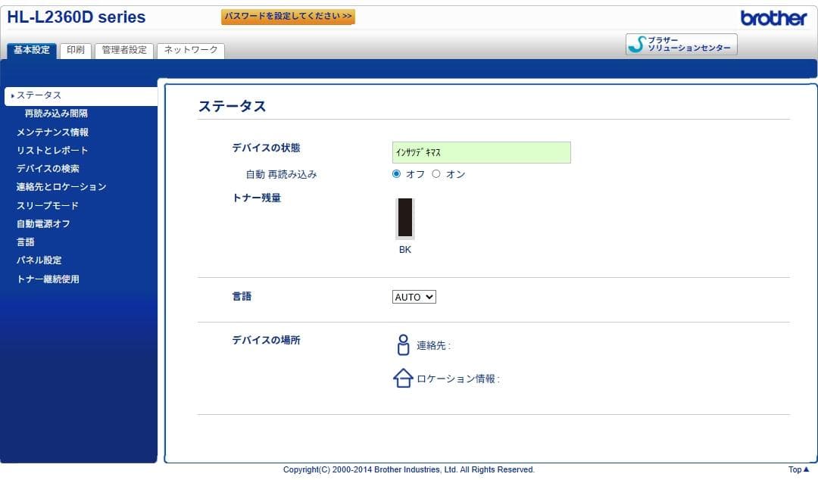Screen dimensions: 818x480
Task: Switch to the ネットワーク tab
Action: tap(192, 51)
